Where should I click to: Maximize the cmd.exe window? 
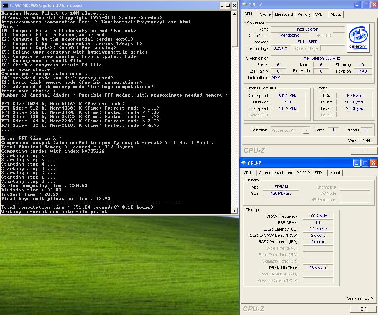pyautogui.click(x=228, y=5)
